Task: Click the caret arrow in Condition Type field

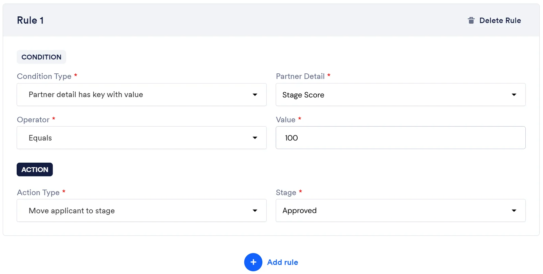Action: point(255,95)
